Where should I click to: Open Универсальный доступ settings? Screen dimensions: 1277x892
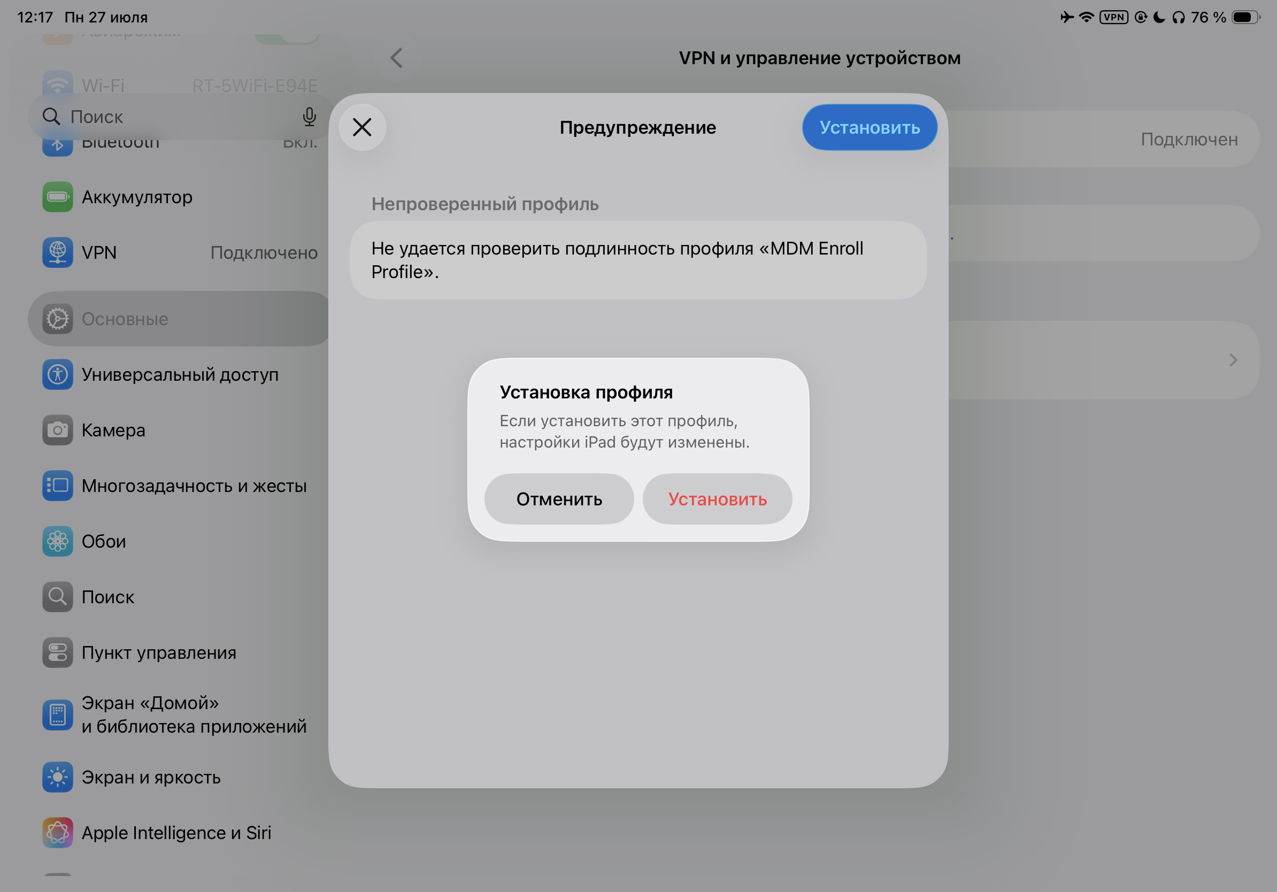pos(179,375)
